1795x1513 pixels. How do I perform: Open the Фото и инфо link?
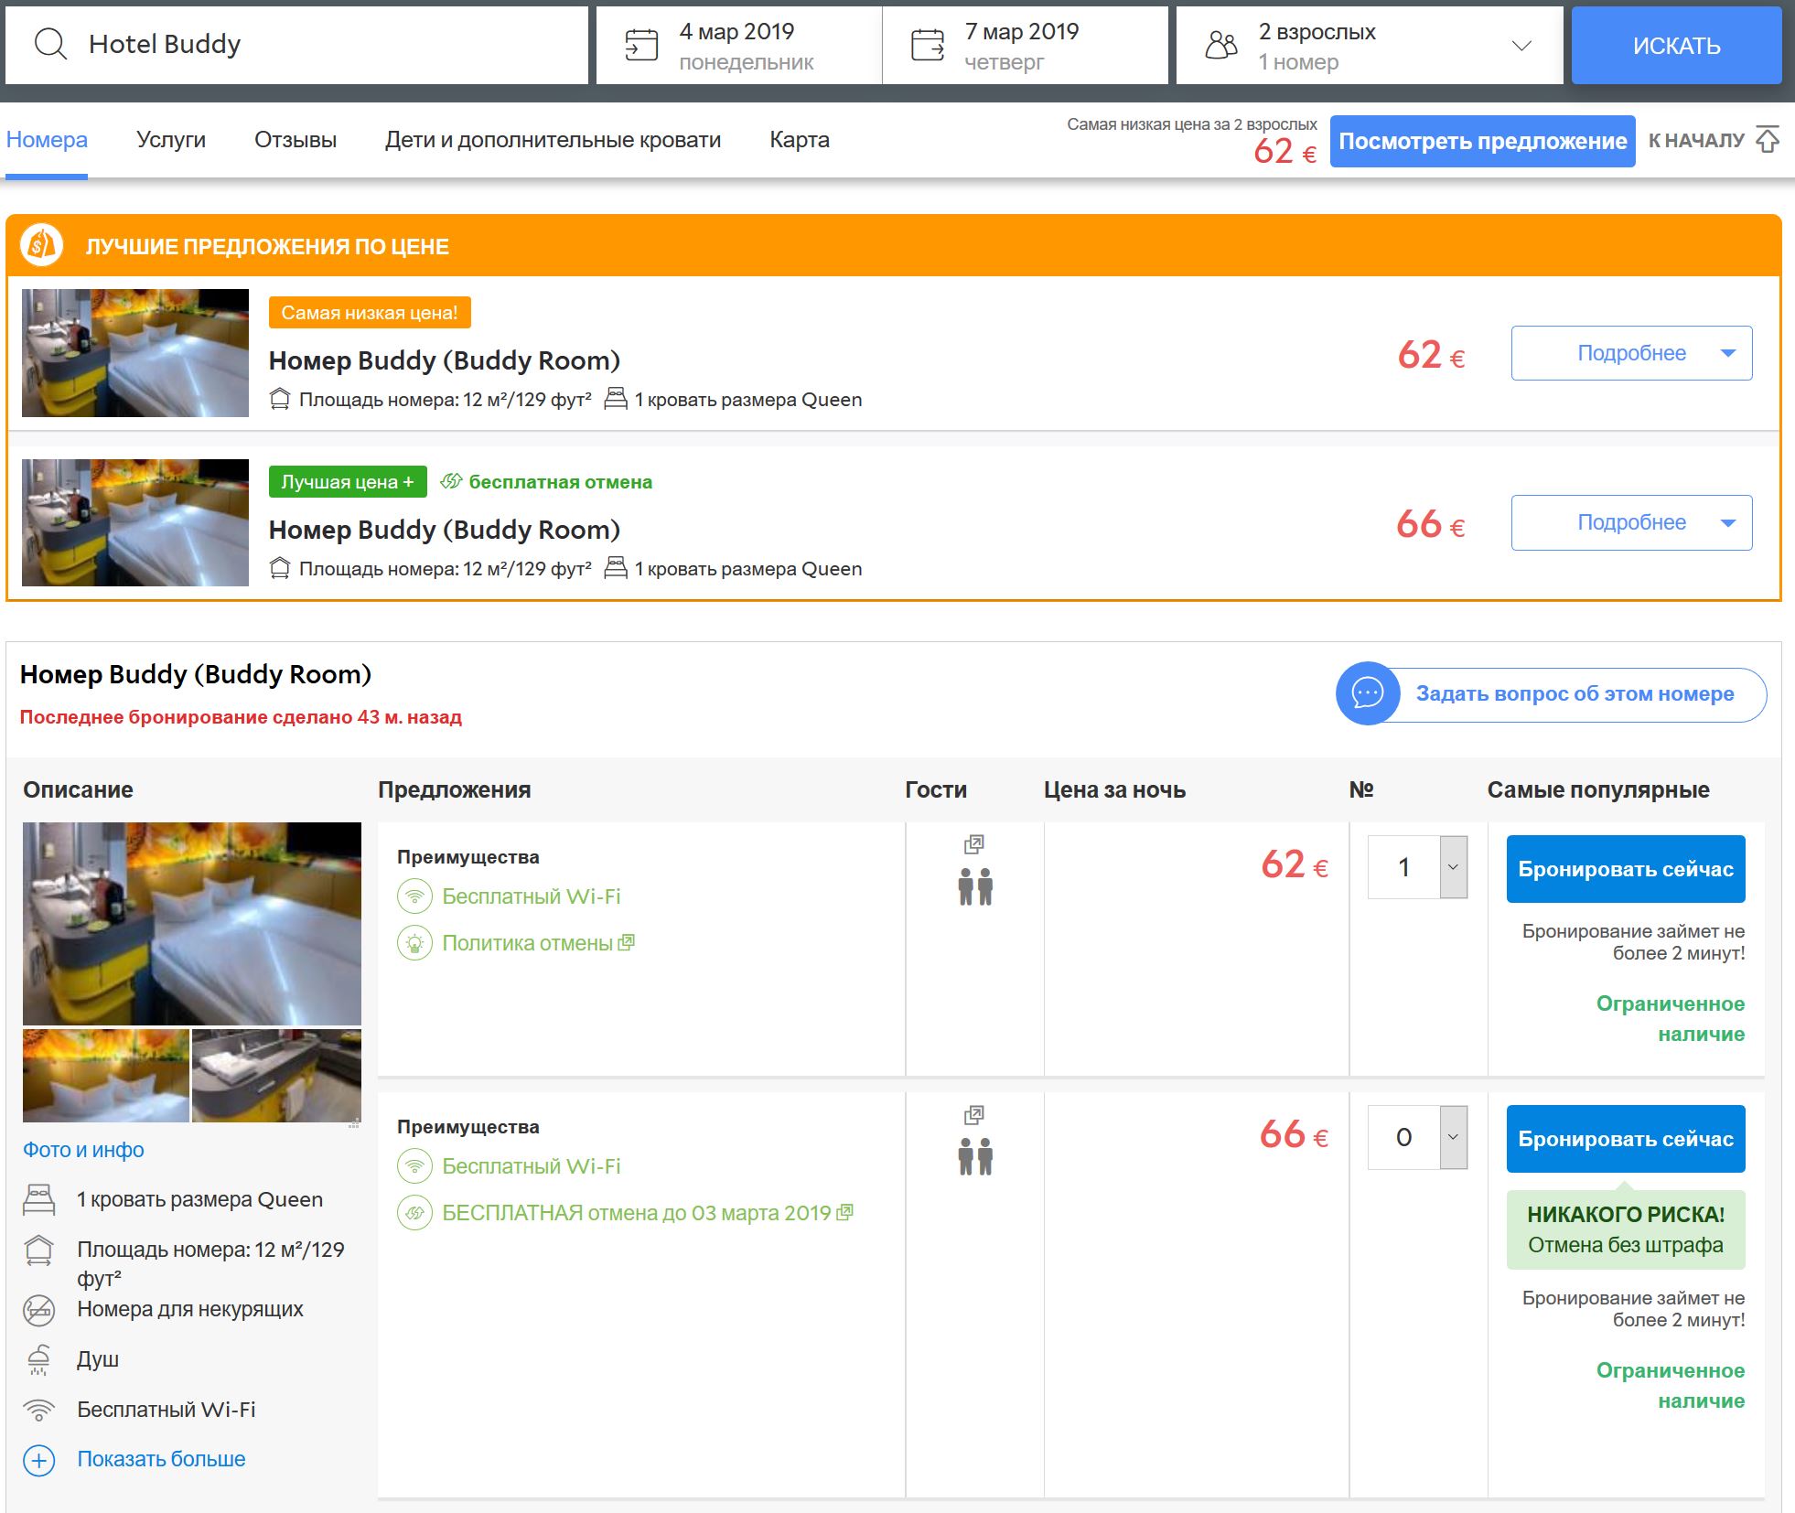83,1150
